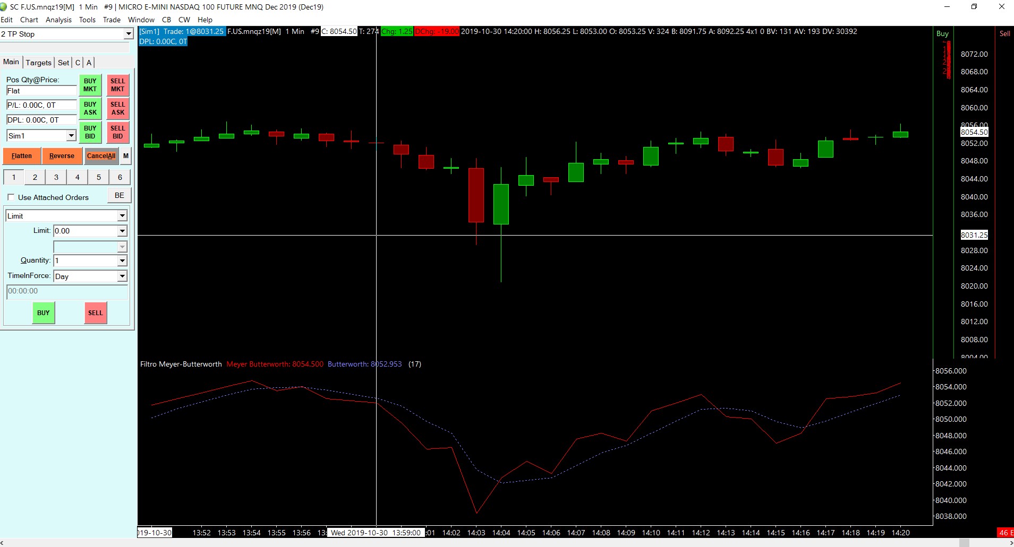This screenshot has width=1014, height=547.
Task: Open the Window menu
Action: (141, 20)
